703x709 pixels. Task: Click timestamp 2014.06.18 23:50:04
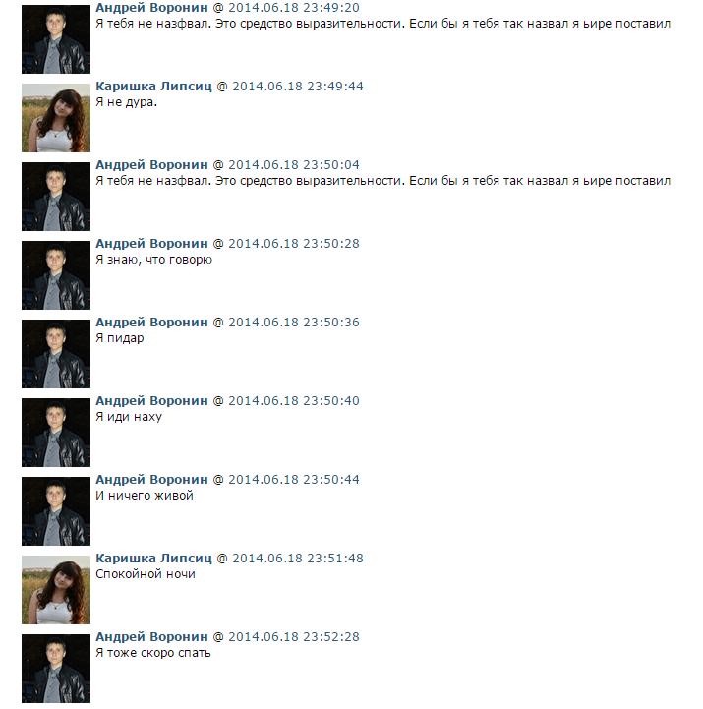294,165
